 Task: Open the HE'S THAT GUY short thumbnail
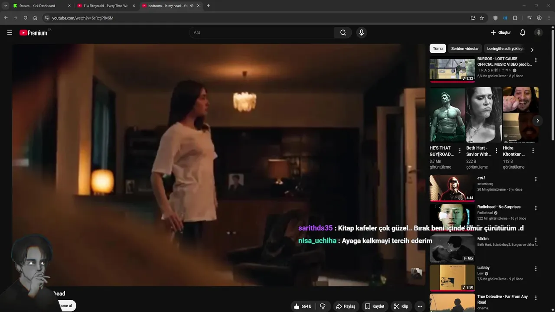[x=447, y=115]
